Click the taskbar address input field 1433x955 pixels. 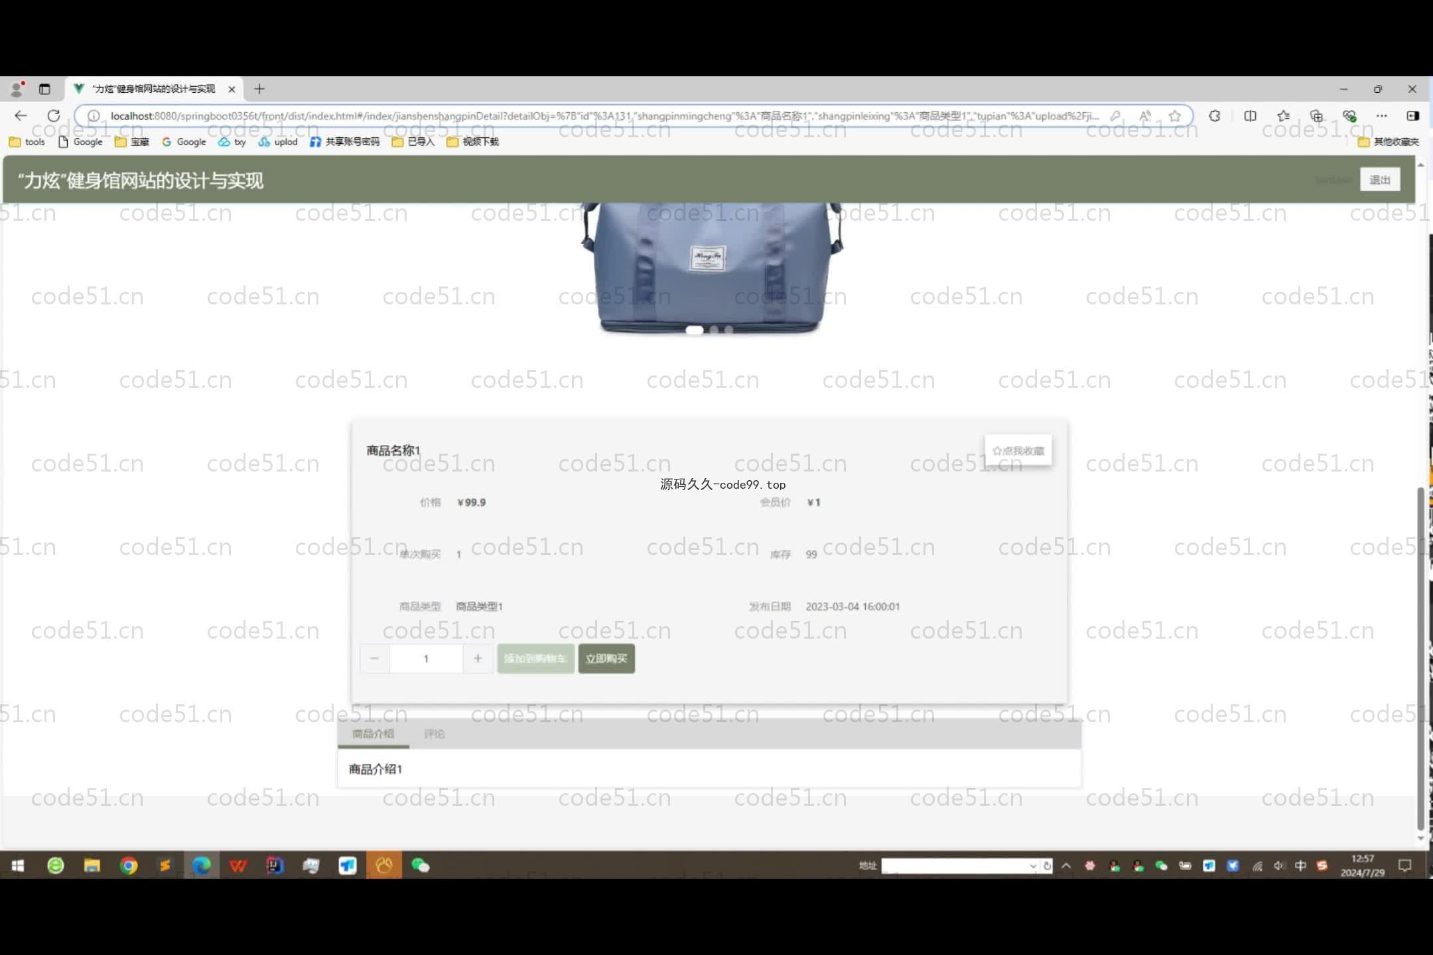click(955, 866)
